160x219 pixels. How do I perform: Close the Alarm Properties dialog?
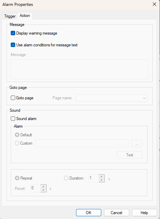tap(154, 4)
